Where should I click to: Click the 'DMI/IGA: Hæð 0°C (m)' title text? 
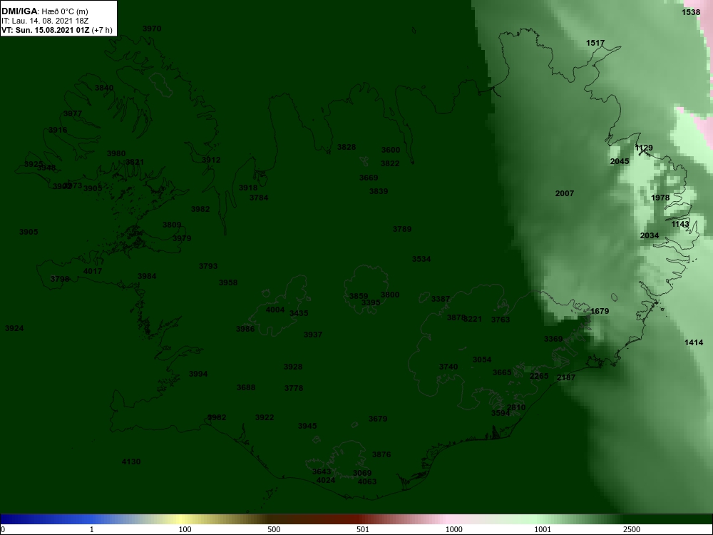[x=45, y=11]
